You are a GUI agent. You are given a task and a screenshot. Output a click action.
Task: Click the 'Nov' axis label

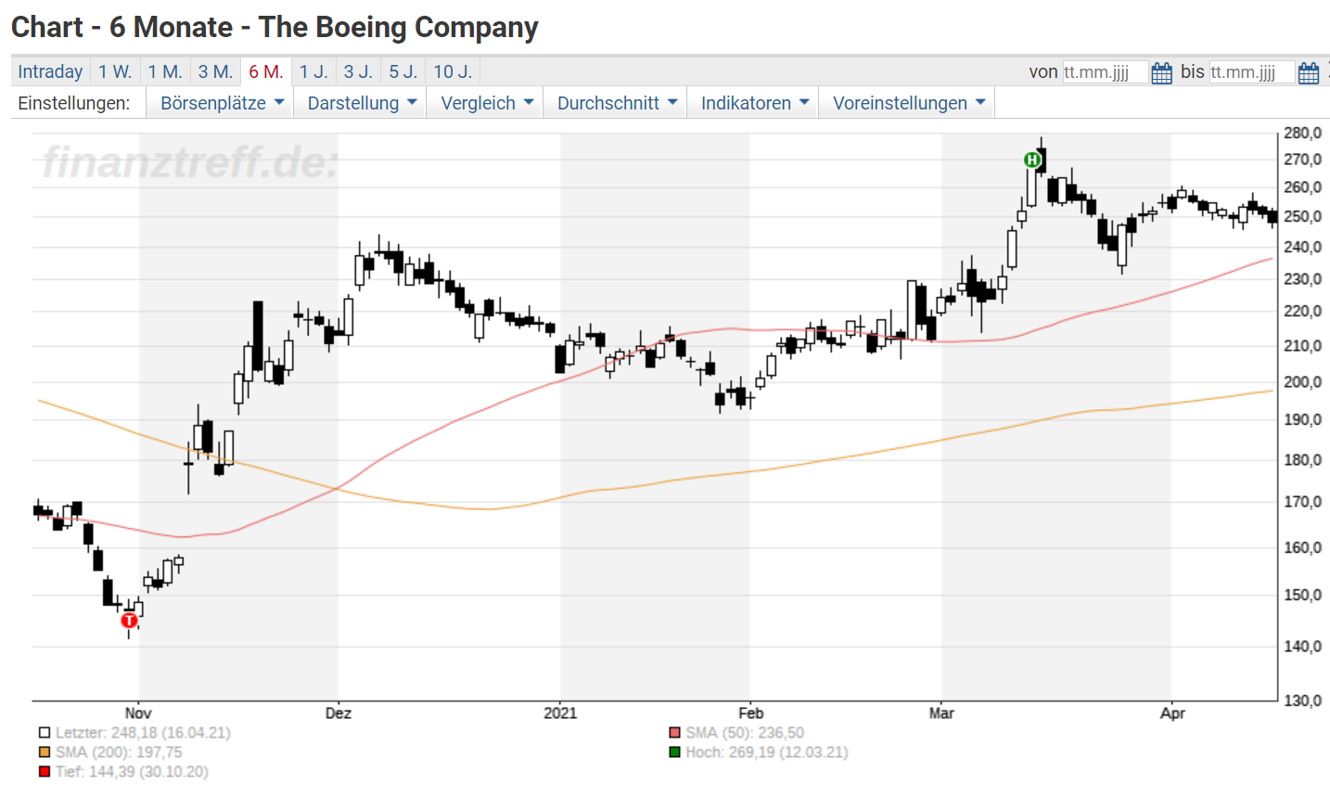click(138, 713)
